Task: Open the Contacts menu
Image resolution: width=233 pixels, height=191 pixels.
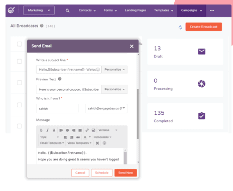Action: click(87, 11)
